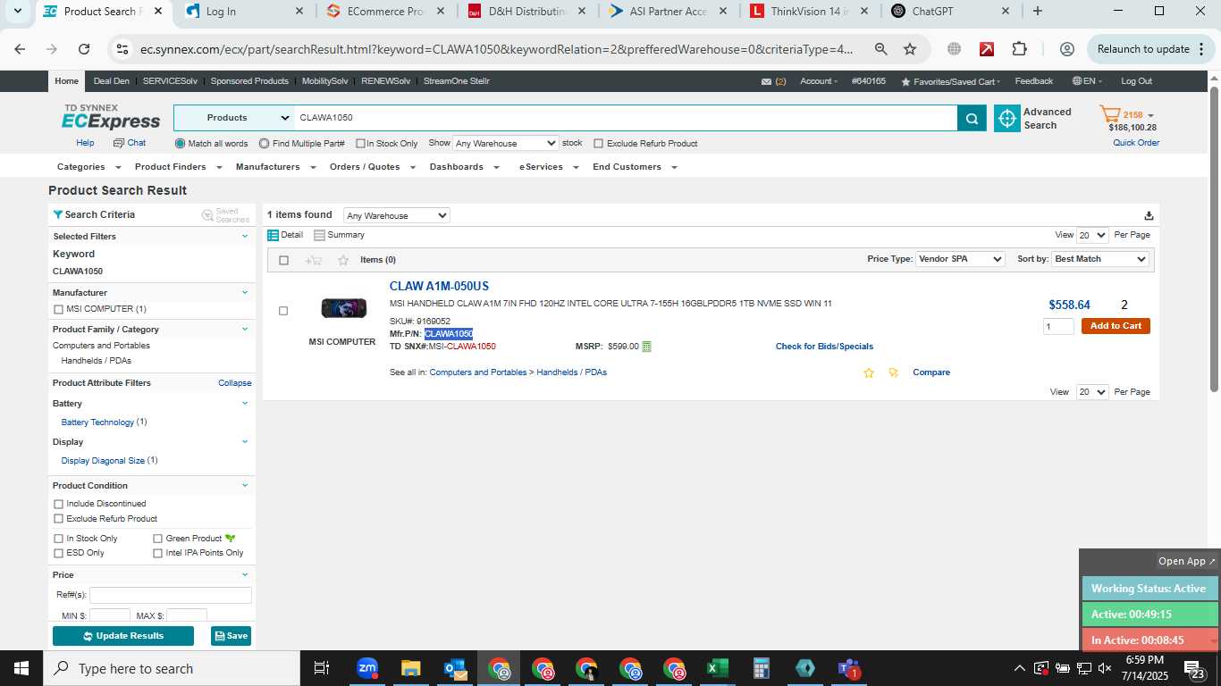
Task: Collapse the Manufacturer filter section
Action: click(x=245, y=292)
